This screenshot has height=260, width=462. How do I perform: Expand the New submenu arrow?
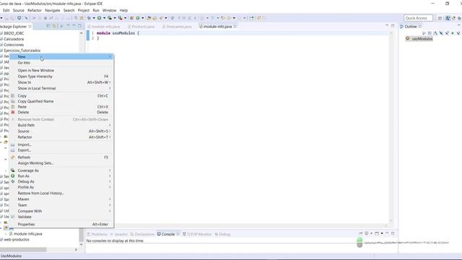pyautogui.click(x=110, y=56)
